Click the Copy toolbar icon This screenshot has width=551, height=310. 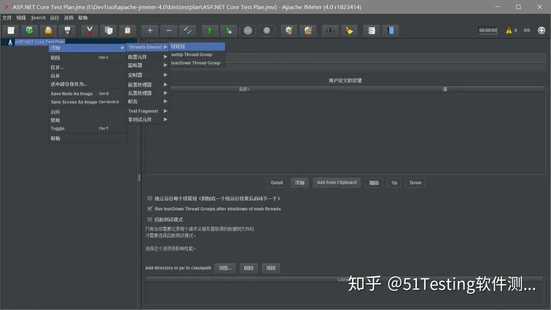[109, 31]
